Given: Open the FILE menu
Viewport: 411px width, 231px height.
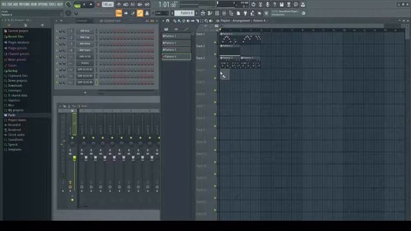Looking at the screenshot, I should pos(4,4).
